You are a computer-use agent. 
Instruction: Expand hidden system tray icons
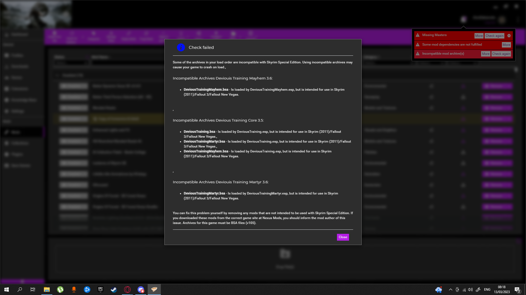(x=450, y=290)
